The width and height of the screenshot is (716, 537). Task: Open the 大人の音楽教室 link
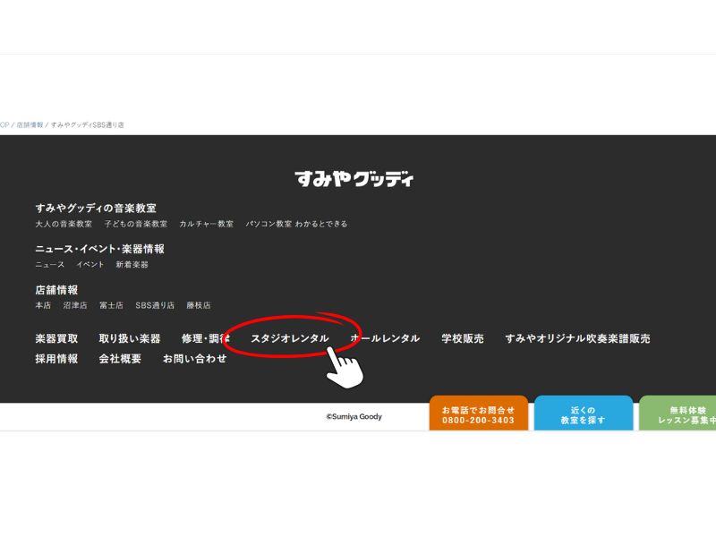coord(64,224)
